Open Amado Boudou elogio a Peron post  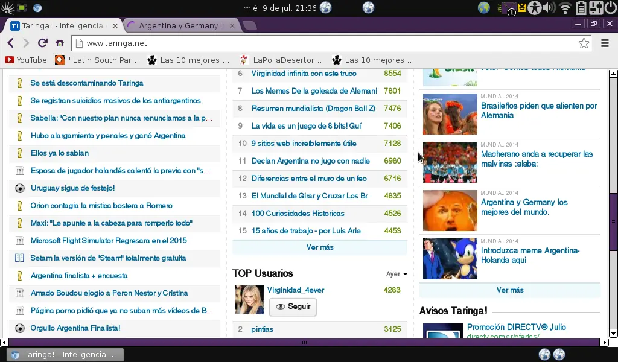(109, 293)
